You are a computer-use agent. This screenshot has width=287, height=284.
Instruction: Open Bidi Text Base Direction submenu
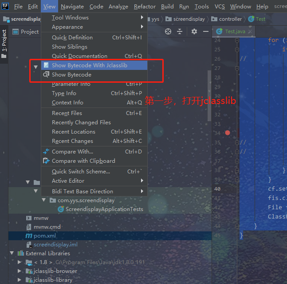coord(94,191)
